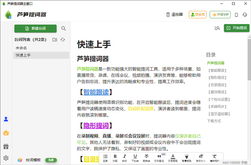The width and height of the screenshot is (251, 165).
Task: Open the user account profile icon
Action: pyautogui.click(x=6, y=119)
